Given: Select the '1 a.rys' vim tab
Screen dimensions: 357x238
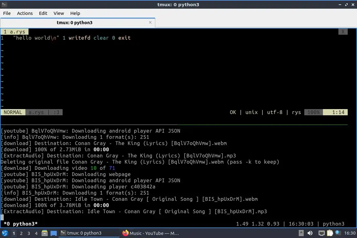Looking at the screenshot, I should (15, 32).
